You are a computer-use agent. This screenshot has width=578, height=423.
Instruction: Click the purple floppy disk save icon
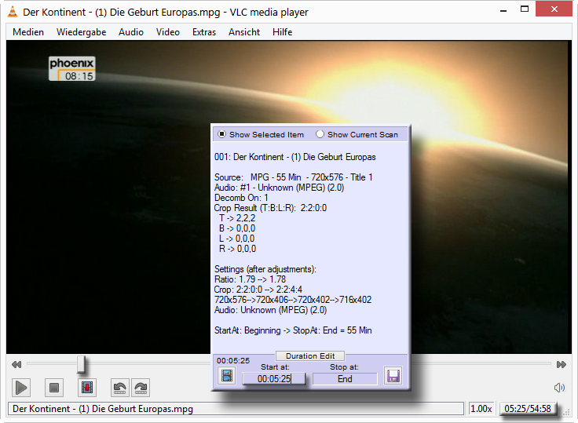(393, 376)
